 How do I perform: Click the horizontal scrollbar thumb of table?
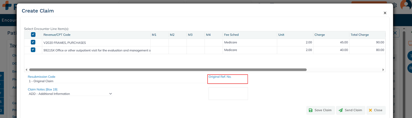coord(167,70)
